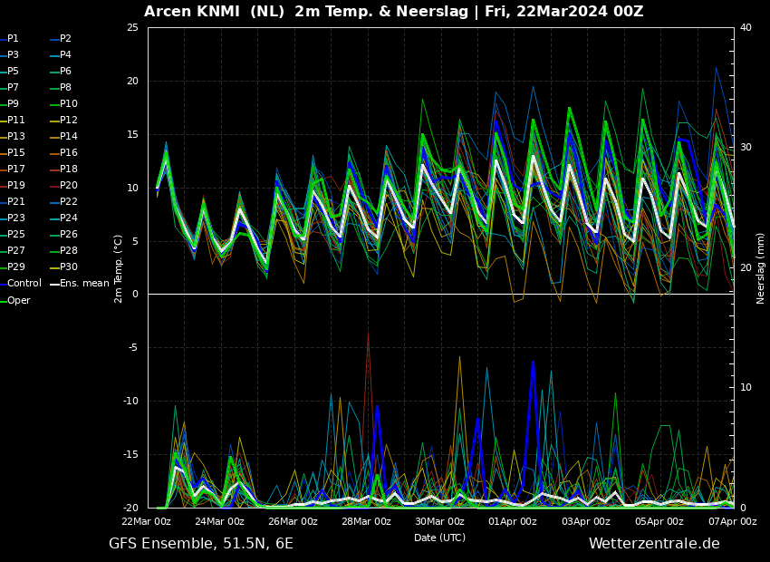Select the Oper legend label
Image resolution: width=770 pixels, height=562 pixels.
[x=18, y=300]
